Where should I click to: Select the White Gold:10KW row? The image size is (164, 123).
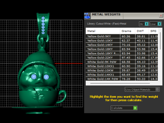point(122,70)
